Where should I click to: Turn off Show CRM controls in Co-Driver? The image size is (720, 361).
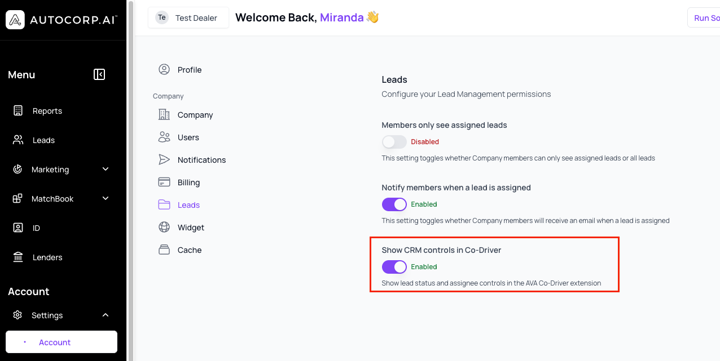(x=394, y=266)
